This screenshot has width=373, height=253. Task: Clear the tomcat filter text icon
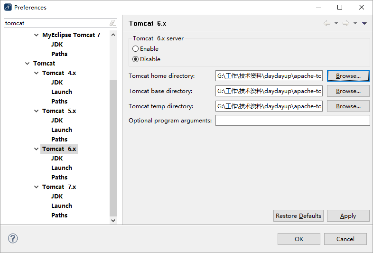112,23
